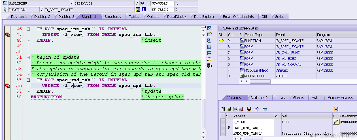This screenshot has height=140, width=357.
Task: Click the funnel filter icon in Variables toolbar
Action: click(265, 109)
